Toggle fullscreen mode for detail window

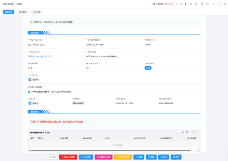pos(220,4)
